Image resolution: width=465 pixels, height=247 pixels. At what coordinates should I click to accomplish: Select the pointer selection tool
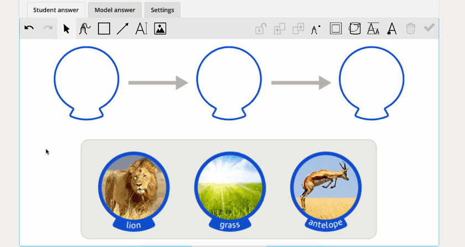click(66, 29)
